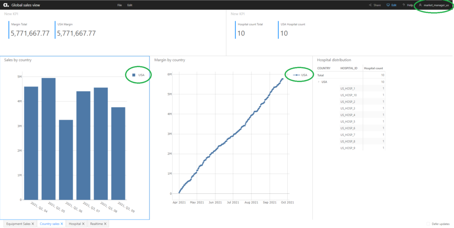Click the USA margin line
This screenshot has width=454, height=228.
tap(232, 135)
